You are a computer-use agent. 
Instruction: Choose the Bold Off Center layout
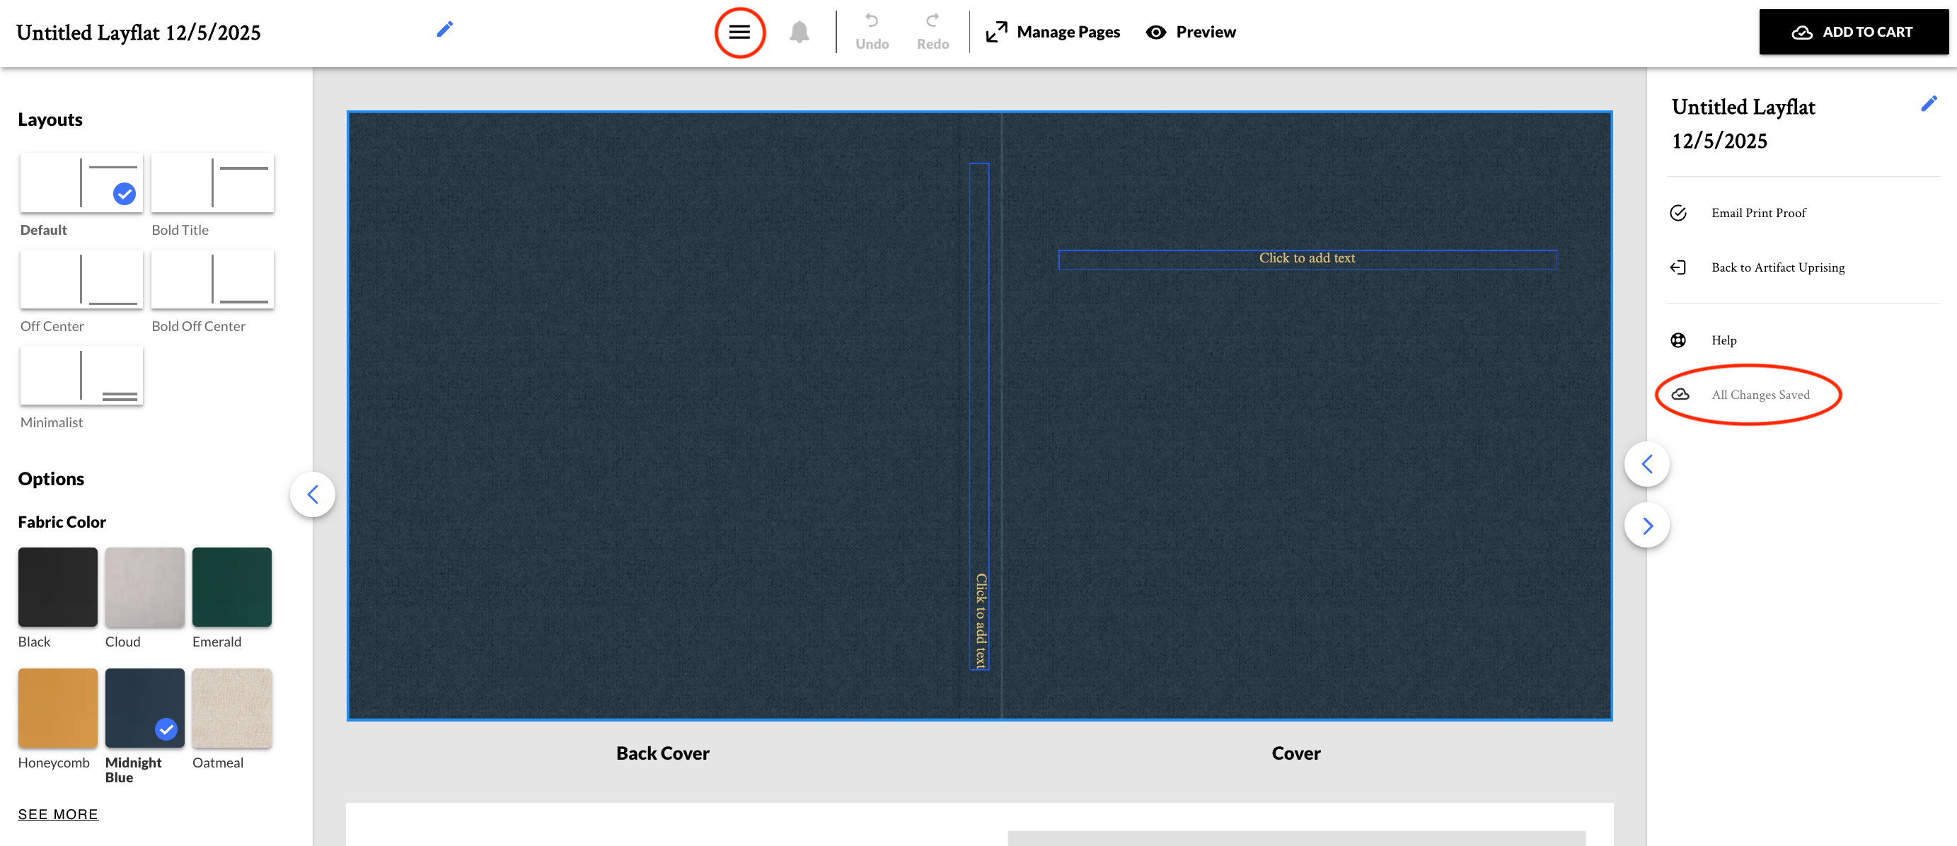(212, 279)
